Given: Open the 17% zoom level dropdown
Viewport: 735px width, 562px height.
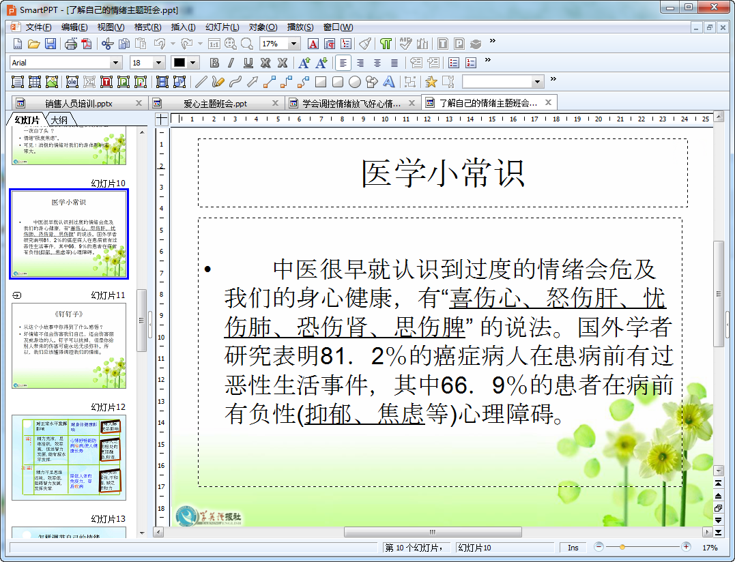Looking at the screenshot, I should point(294,44).
